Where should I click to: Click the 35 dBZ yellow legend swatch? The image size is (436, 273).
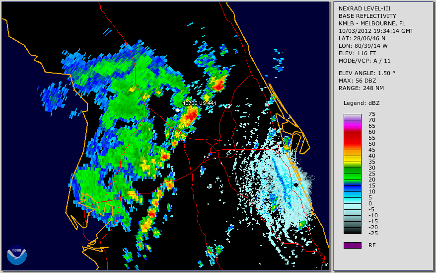coord(352,159)
